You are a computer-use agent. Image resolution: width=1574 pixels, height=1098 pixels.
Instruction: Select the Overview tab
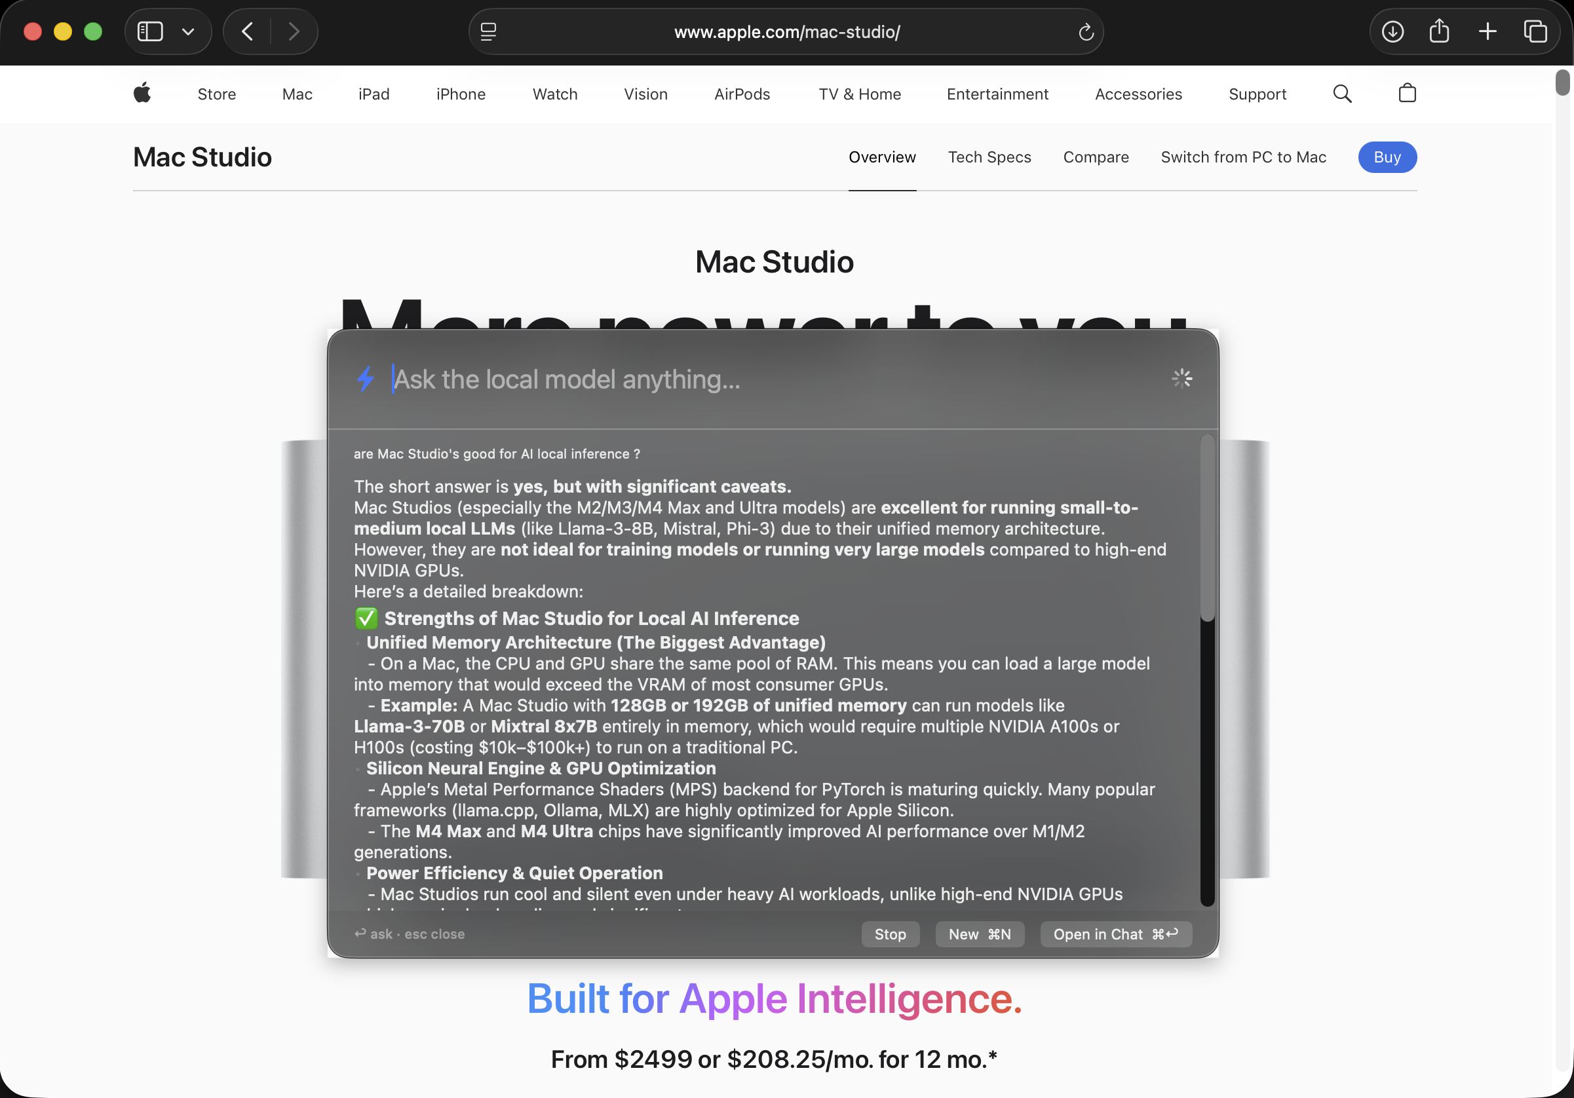pos(881,157)
